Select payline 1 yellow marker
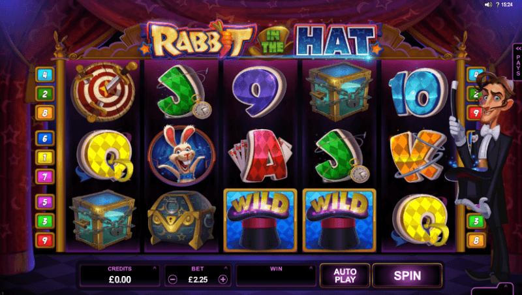The image size is (522, 295). coord(45,157)
